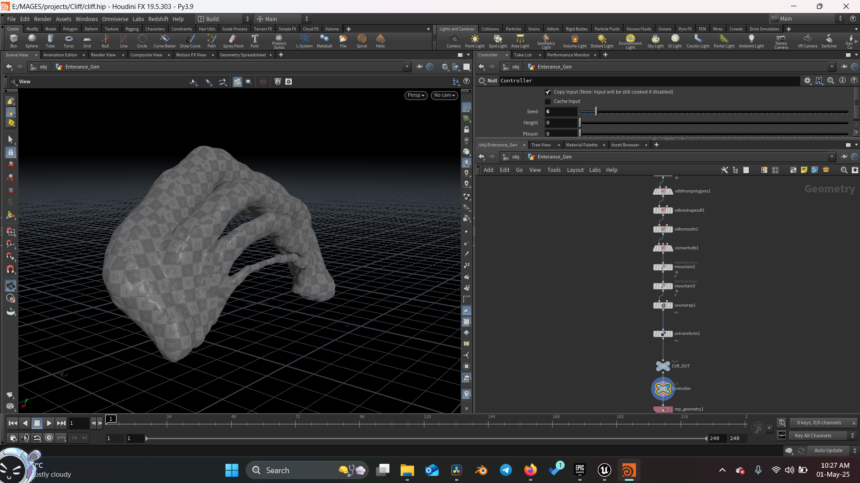Screen dimensions: 860x483
Task: Click the Seed slider handle
Action: 596,112
